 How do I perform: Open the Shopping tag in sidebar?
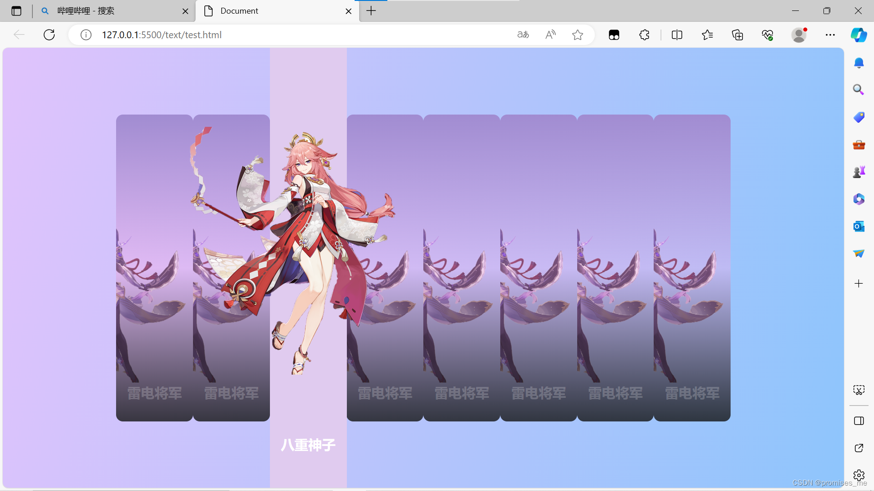click(x=859, y=117)
